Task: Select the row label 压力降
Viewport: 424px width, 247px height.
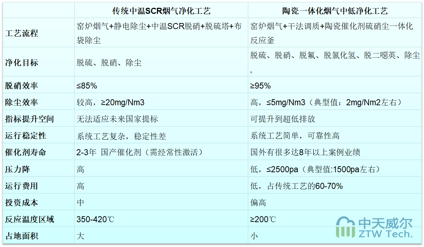Action: [17, 169]
